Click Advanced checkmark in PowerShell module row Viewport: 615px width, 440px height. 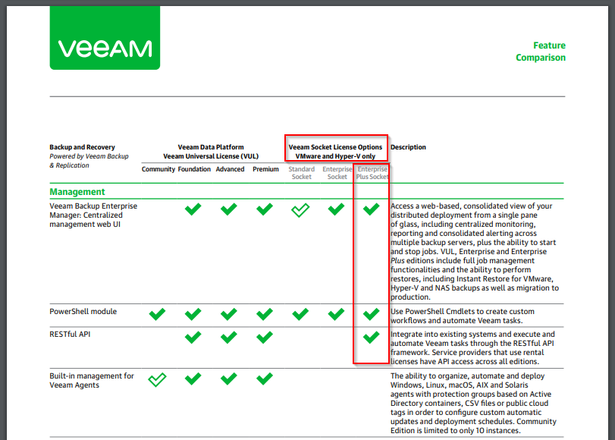(229, 314)
